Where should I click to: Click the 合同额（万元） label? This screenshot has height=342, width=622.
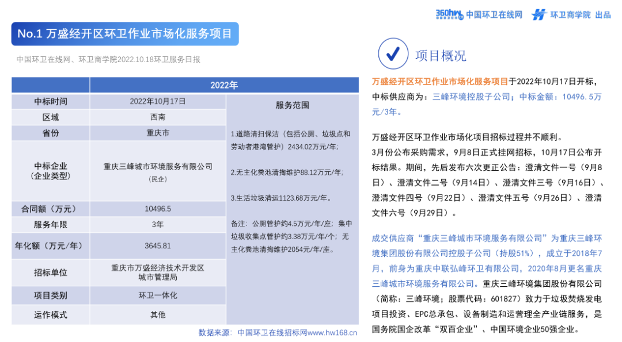click(x=50, y=209)
